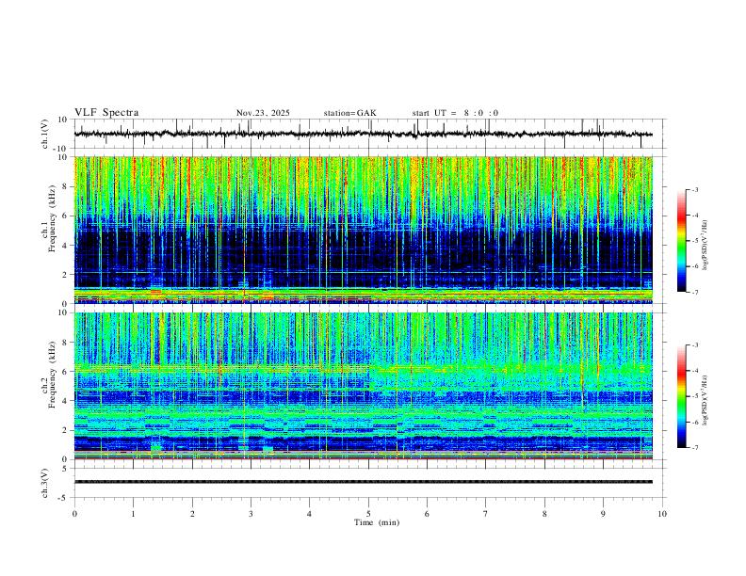Click the 'Time (min)' axis label

pyautogui.click(x=377, y=522)
